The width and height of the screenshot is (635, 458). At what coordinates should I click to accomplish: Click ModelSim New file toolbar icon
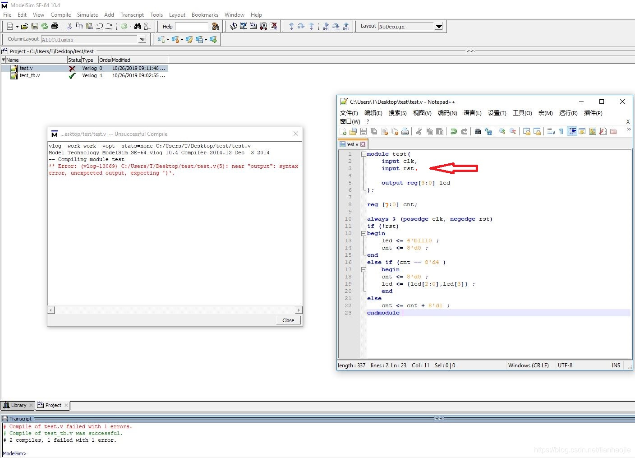(10, 26)
